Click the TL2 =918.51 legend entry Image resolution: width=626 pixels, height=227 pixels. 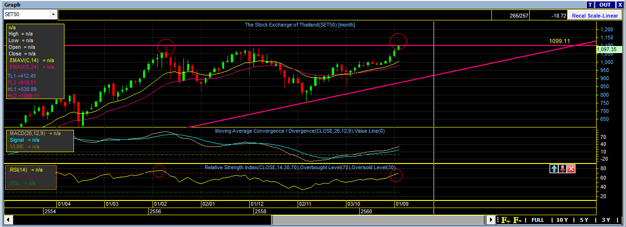coord(22,82)
